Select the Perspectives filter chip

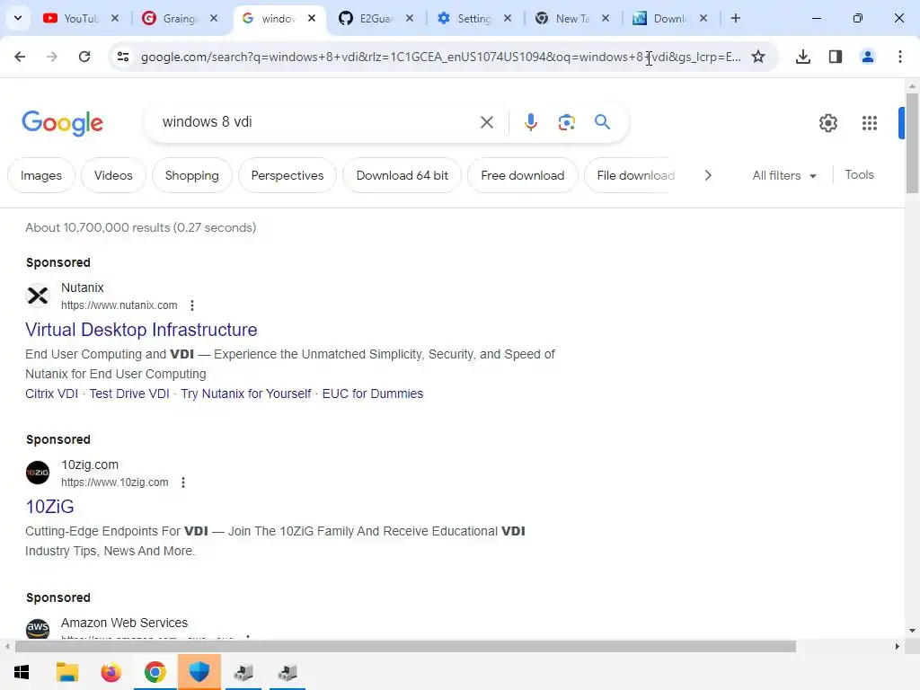[287, 175]
